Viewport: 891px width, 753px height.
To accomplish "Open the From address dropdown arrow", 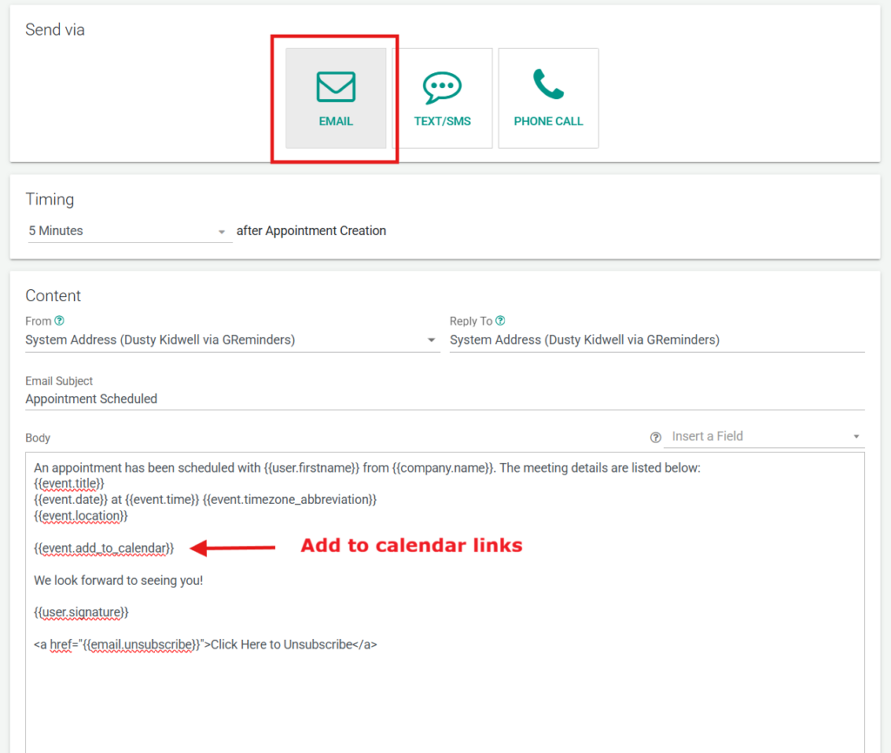I will click(432, 340).
